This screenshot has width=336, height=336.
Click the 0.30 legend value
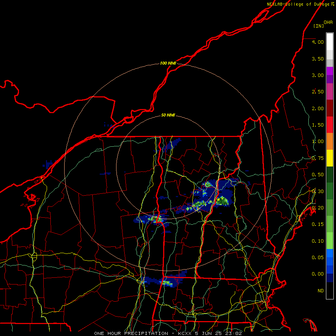[318, 192]
